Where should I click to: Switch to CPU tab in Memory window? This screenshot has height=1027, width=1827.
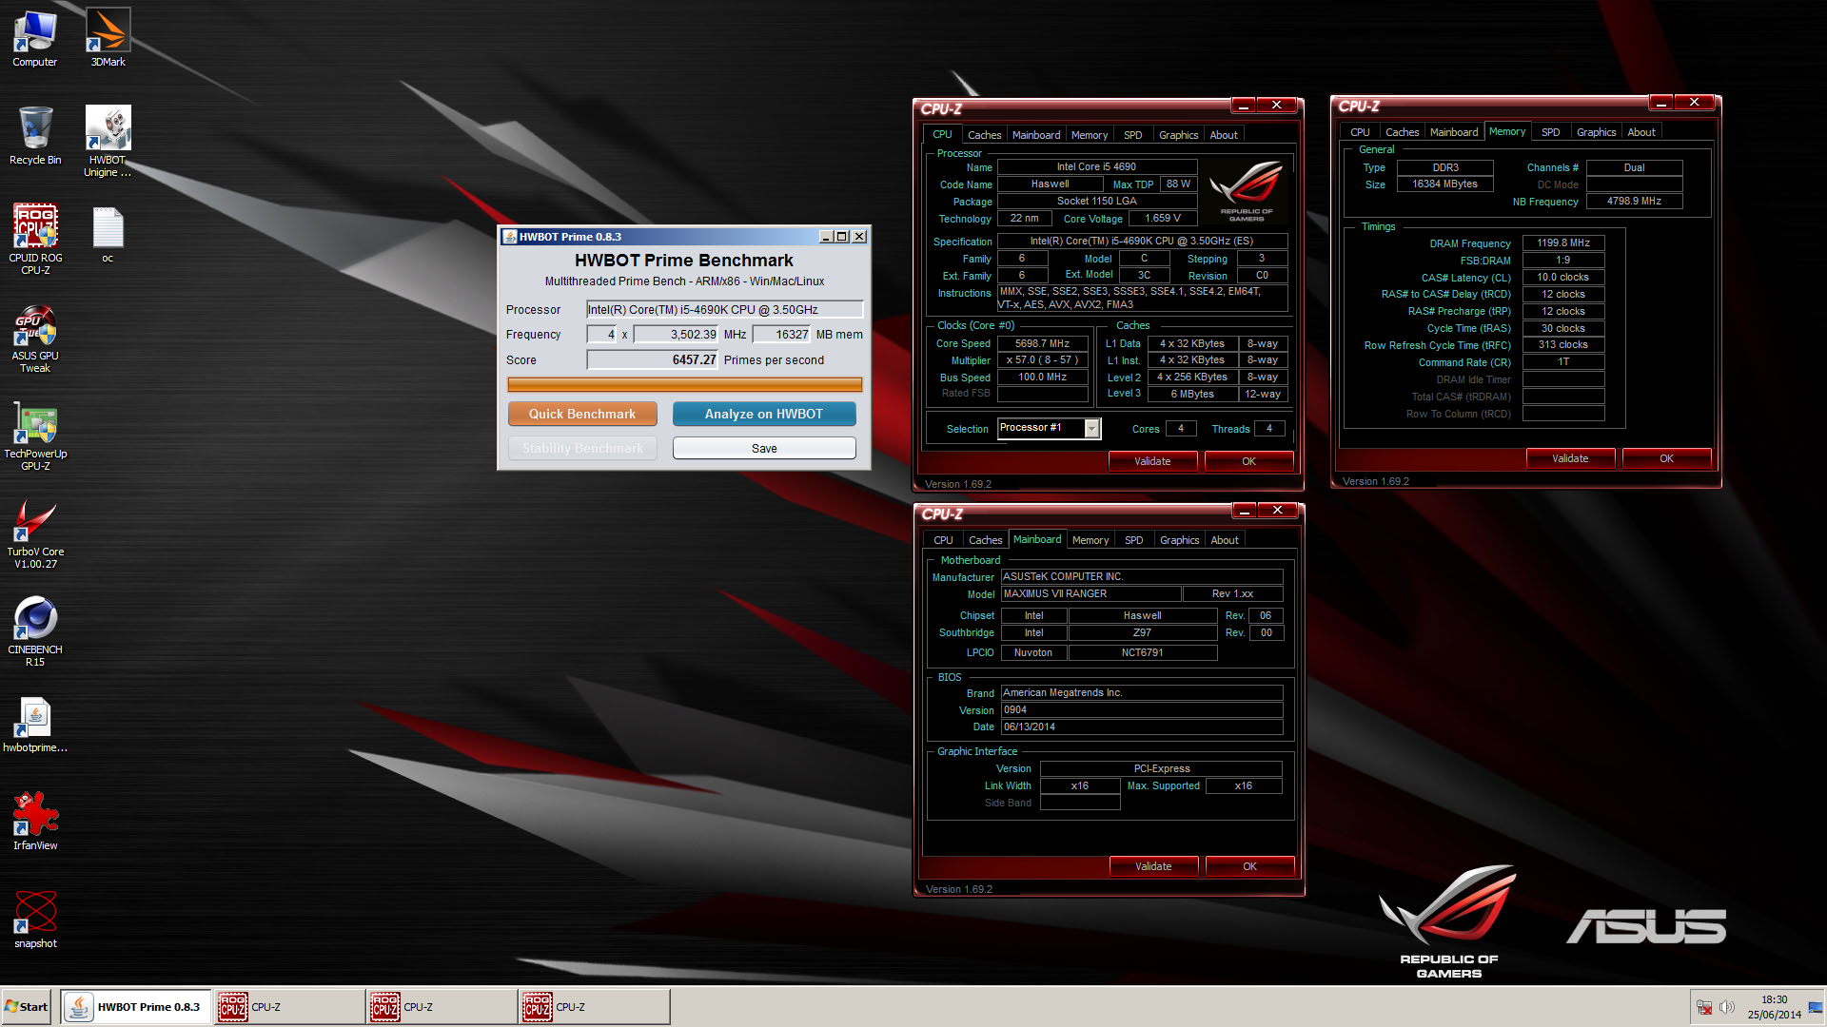pyautogui.click(x=1360, y=132)
